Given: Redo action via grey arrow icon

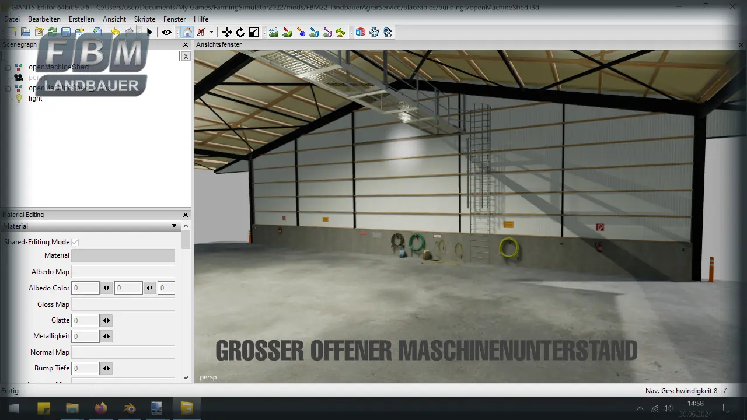Looking at the screenshot, I should pos(129,32).
